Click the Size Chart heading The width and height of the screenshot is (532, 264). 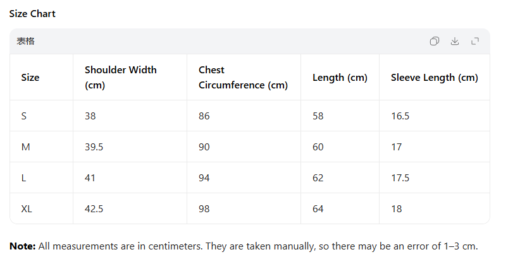[x=32, y=14]
